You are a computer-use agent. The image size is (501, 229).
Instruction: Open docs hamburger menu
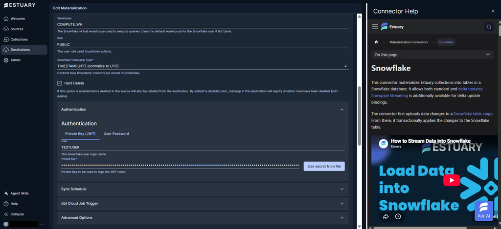(x=375, y=27)
